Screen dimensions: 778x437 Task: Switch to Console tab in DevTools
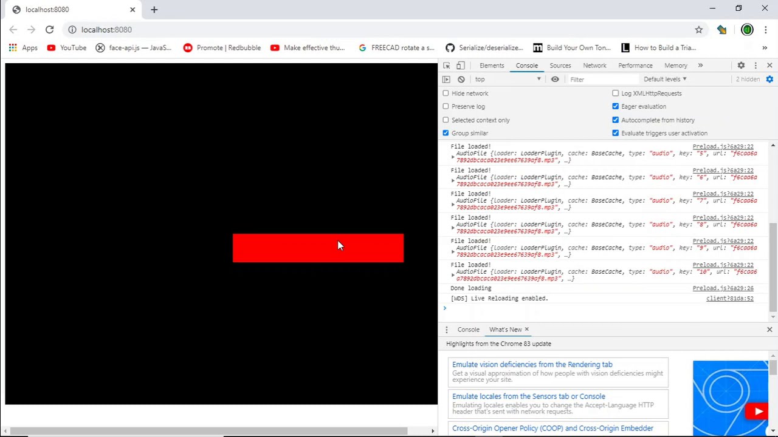[527, 66]
